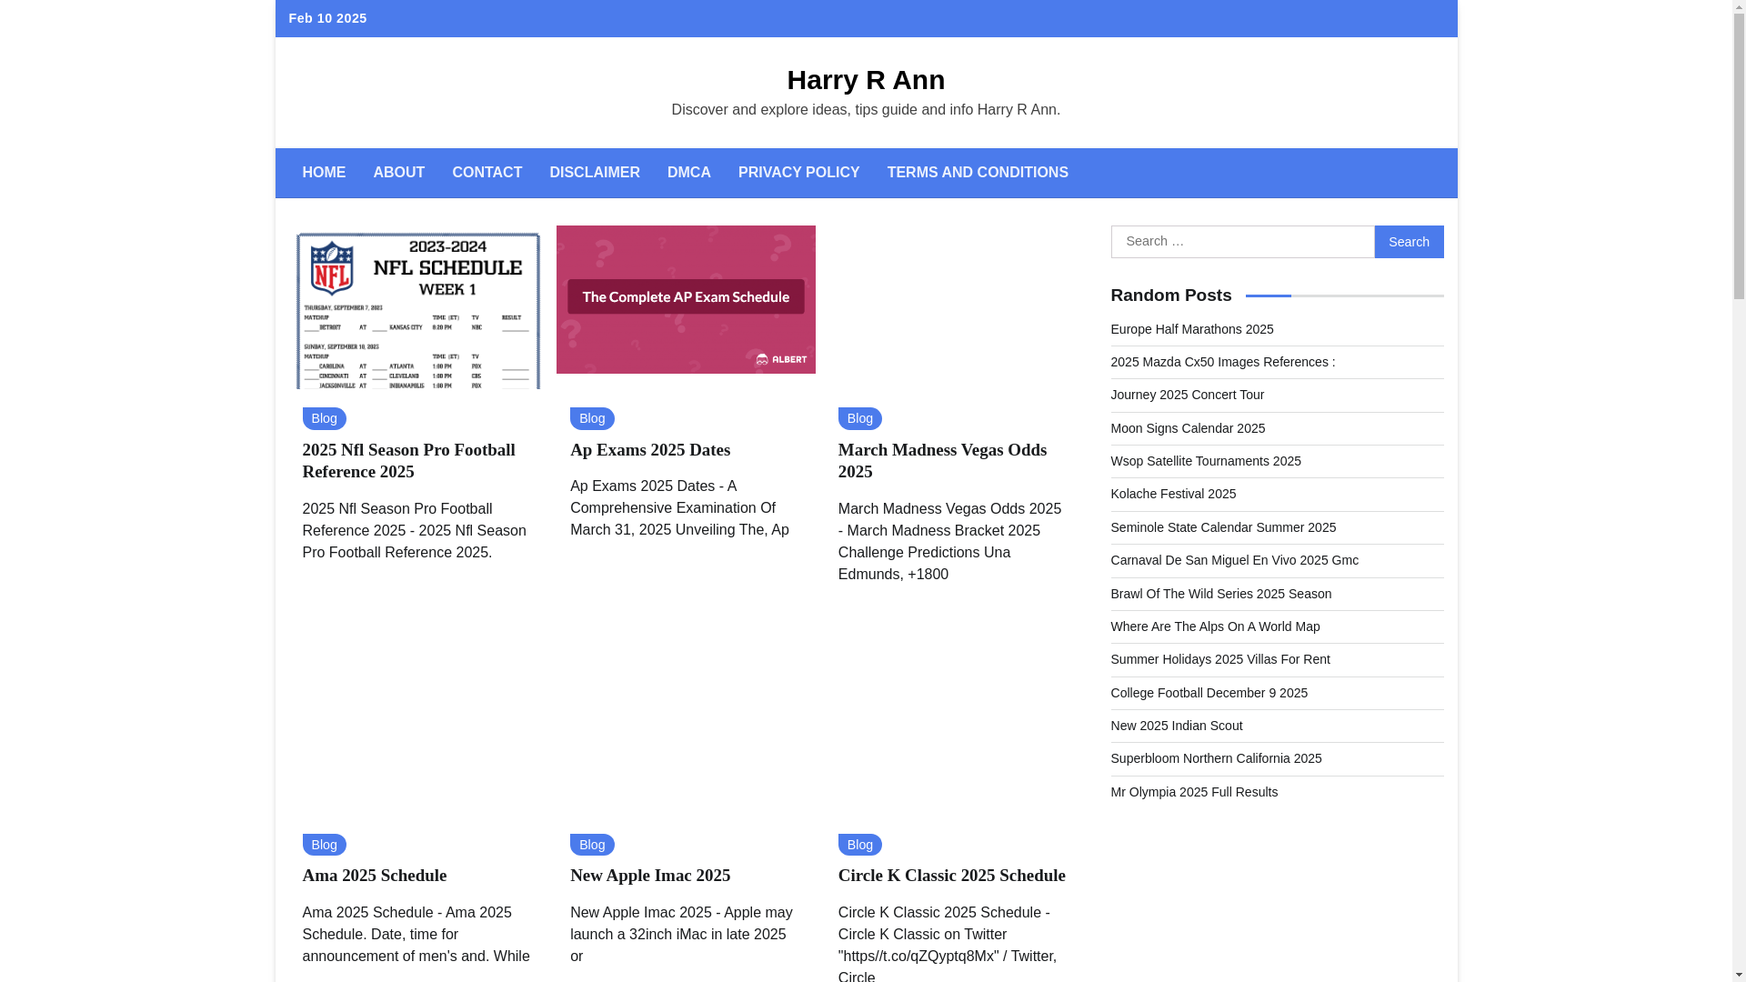Open Kolache Festival 2025 link
This screenshot has width=1746, height=982.
(1173, 494)
